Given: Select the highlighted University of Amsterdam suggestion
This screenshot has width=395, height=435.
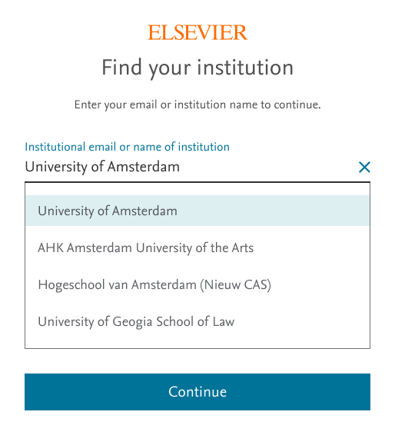Looking at the screenshot, I should point(197,211).
